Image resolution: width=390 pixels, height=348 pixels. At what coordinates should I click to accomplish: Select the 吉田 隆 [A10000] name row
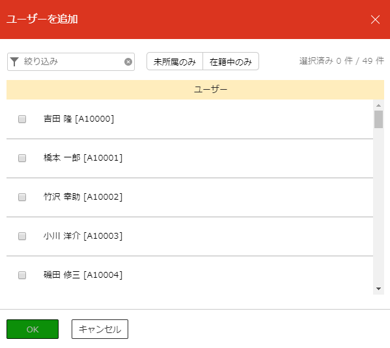click(x=189, y=119)
